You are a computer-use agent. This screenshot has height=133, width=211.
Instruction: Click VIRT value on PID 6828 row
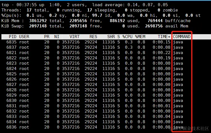[71, 90]
